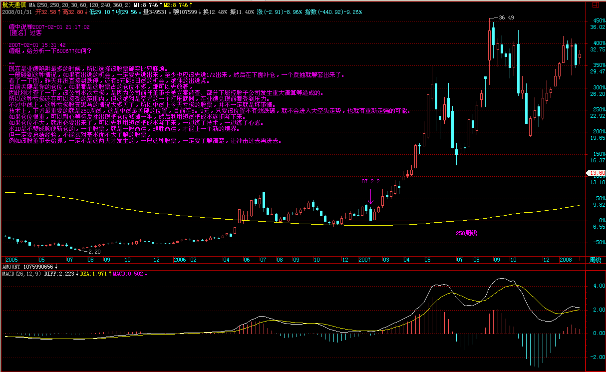Viewport: 606px width, 372px height.
Task: Click the up arrow after M2:8.746
Action: coord(192,4)
